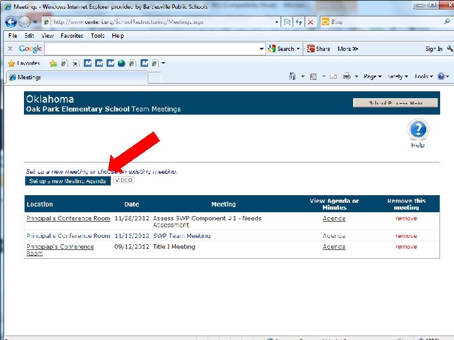Open the Favorites menu
Image resolution: width=454 pixels, height=340 pixels.
click(x=72, y=35)
